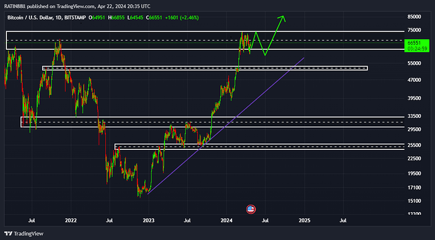
Task: Click the close value C66551 in legend
Action: (x=155, y=18)
